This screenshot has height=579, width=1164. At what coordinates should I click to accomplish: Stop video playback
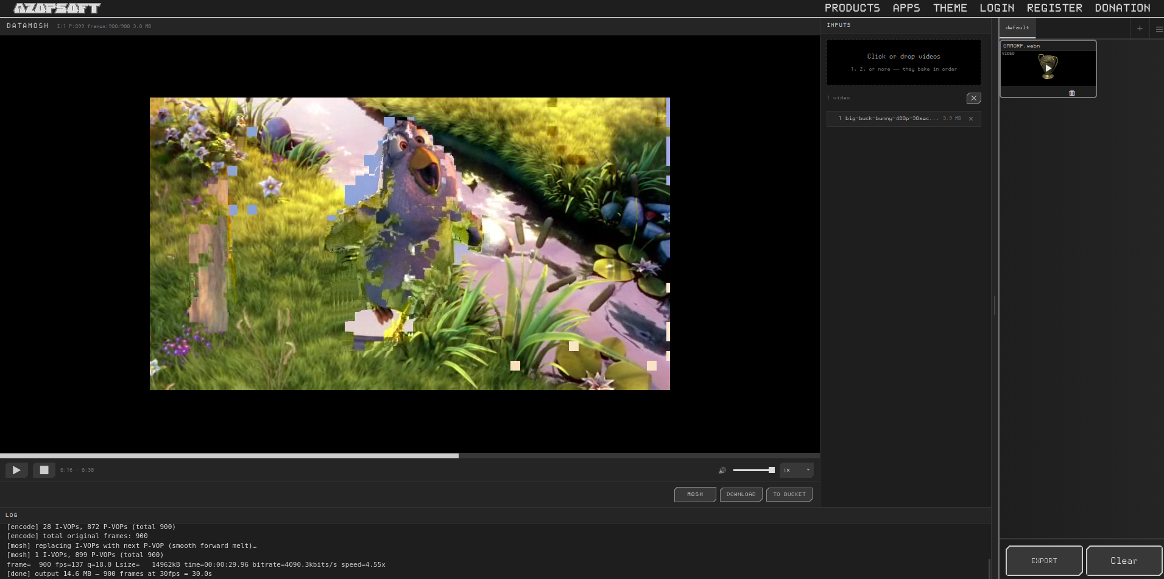click(x=44, y=470)
